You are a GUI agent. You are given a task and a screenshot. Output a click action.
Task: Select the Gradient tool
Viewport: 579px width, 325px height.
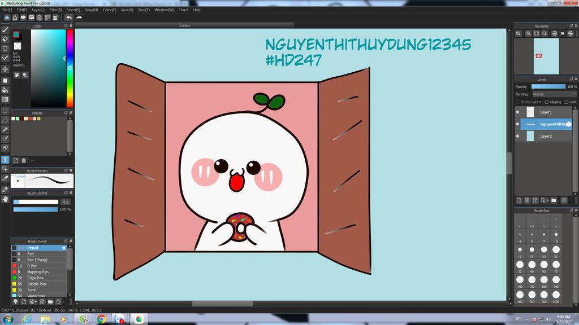pos(5,99)
